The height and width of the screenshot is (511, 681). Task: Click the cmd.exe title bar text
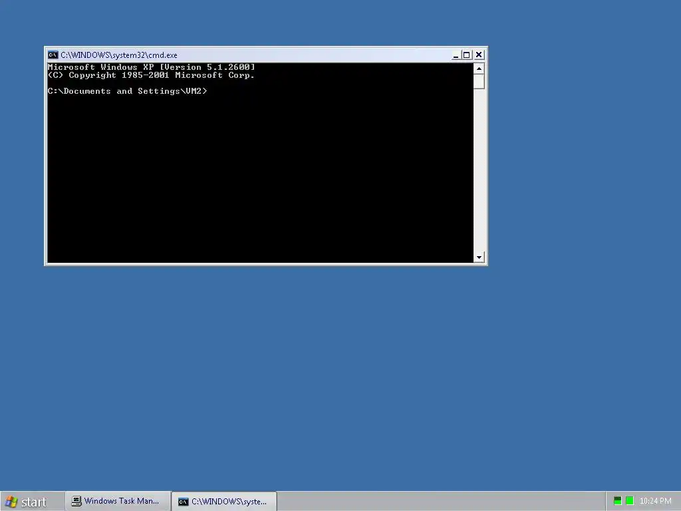coord(119,55)
